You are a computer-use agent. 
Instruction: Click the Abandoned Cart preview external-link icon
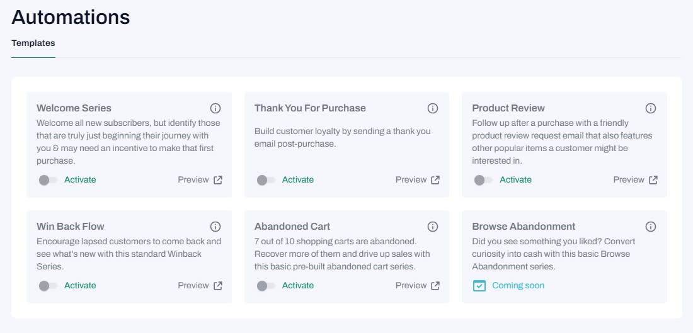(435, 286)
